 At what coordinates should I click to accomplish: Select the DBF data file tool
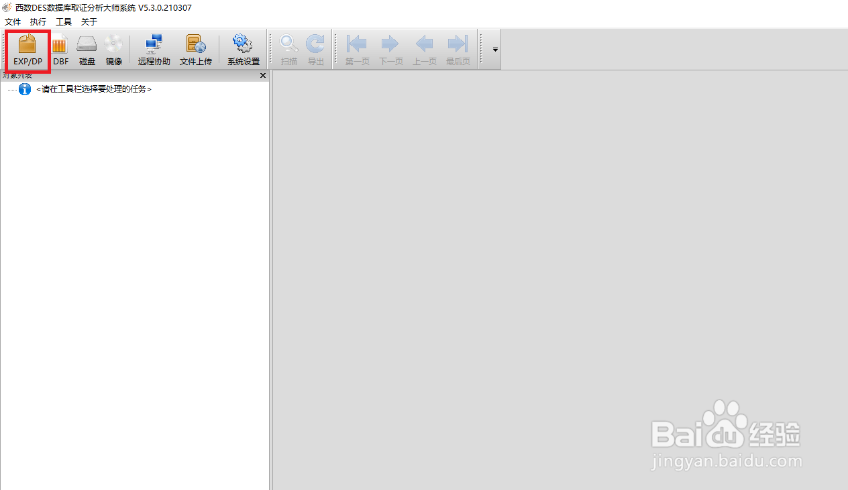pos(60,50)
